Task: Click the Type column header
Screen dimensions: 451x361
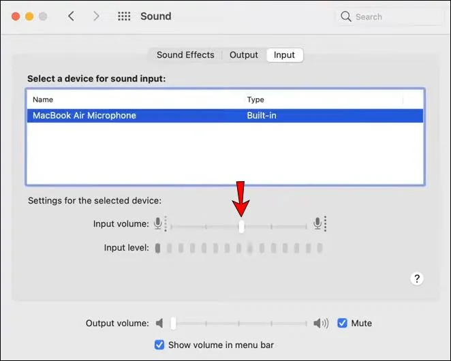Action: (x=255, y=99)
